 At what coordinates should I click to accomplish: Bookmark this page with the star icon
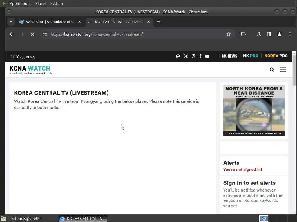(x=229, y=34)
